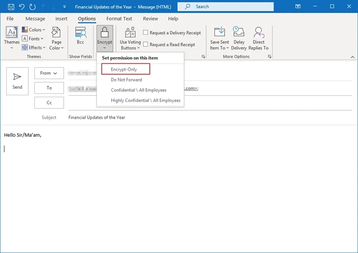Viewport: 358px width, 253px height.
Task: Click the Encrypt padlock button
Action: 105,38
